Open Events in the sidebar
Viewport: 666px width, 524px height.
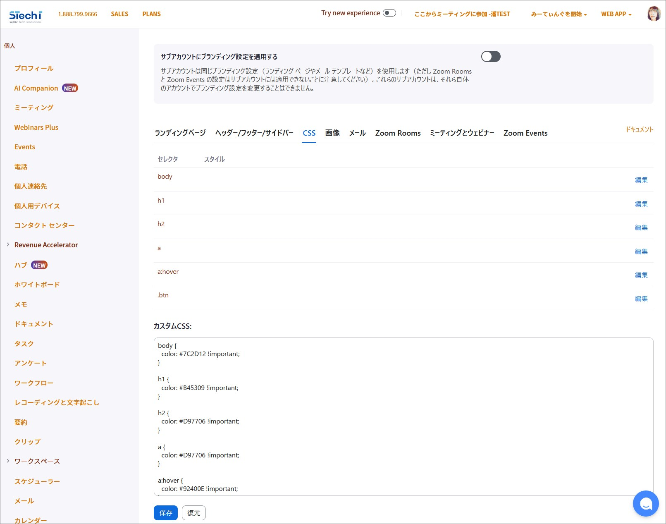click(x=25, y=147)
